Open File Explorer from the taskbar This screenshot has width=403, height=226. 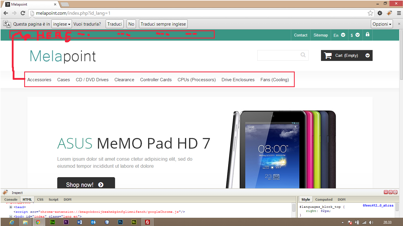click(25, 222)
